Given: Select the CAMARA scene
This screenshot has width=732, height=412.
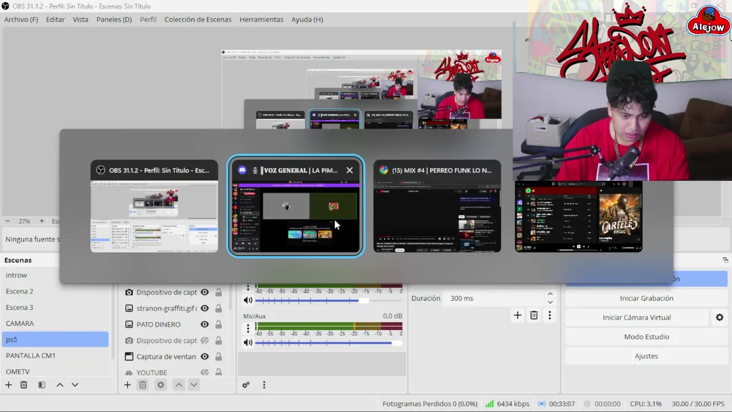Looking at the screenshot, I should click(x=54, y=323).
